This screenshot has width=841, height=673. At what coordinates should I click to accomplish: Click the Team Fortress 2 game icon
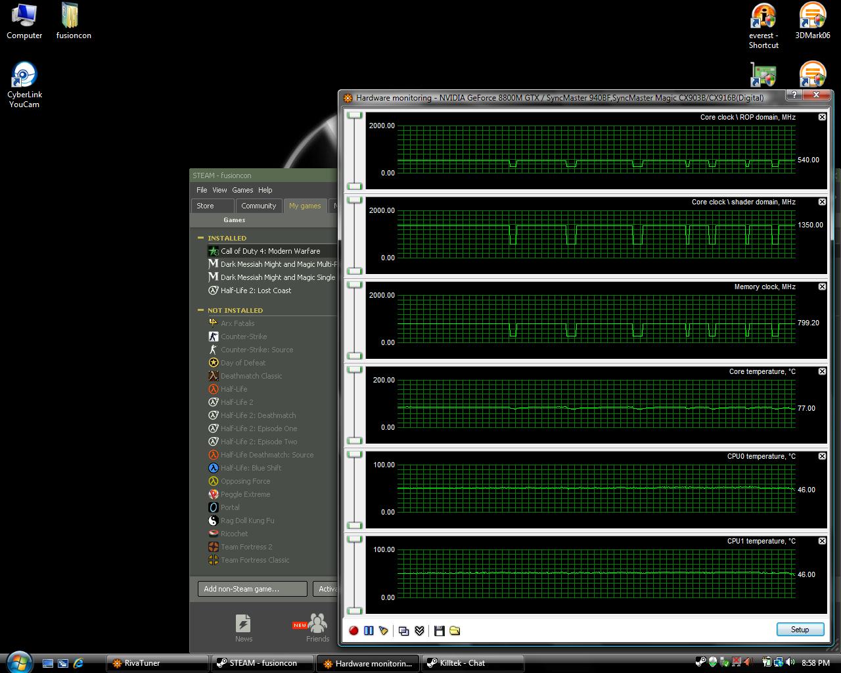pyautogui.click(x=213, y=547)
